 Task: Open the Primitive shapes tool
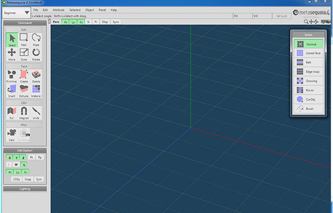(12, 76)
